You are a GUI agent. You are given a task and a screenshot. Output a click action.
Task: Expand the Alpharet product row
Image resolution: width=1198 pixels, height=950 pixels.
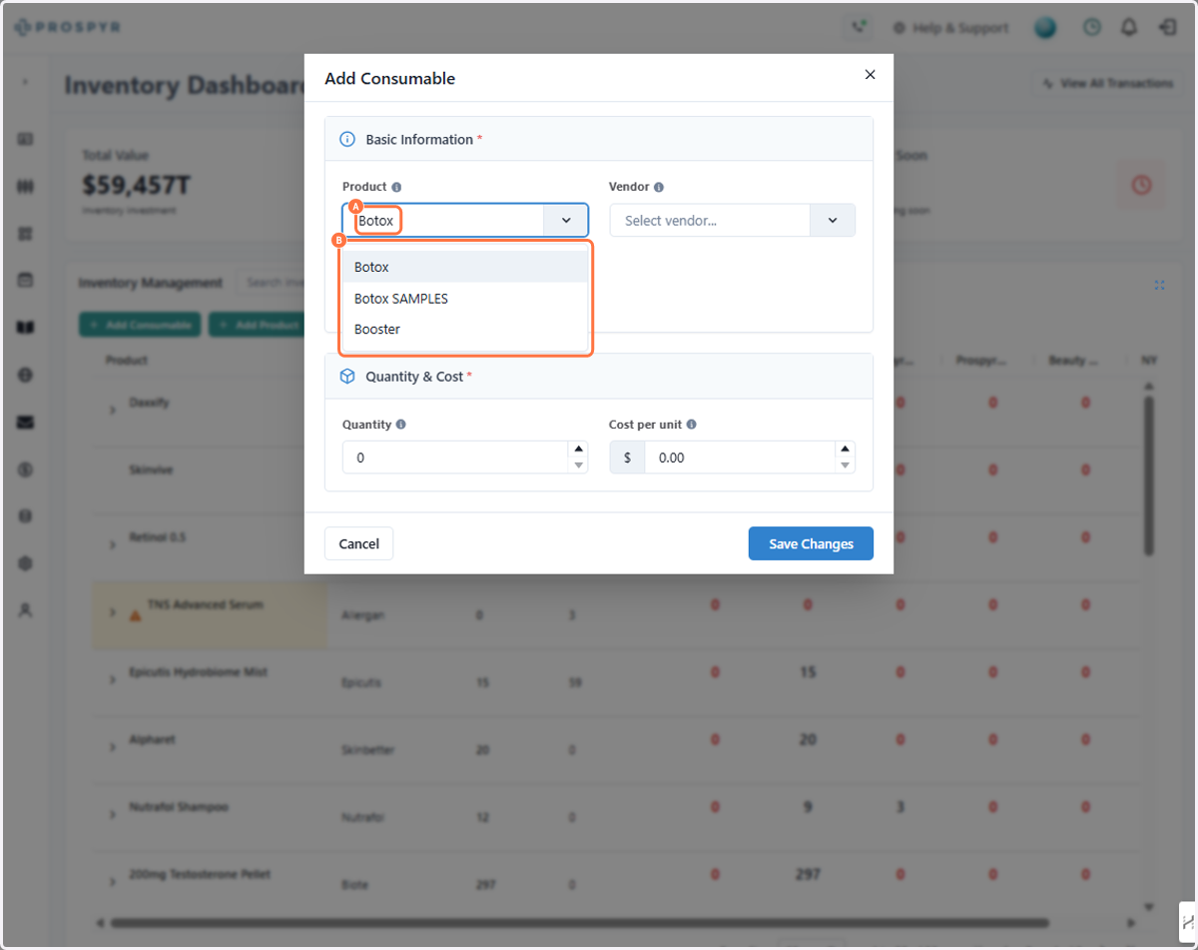coord(113,746)
